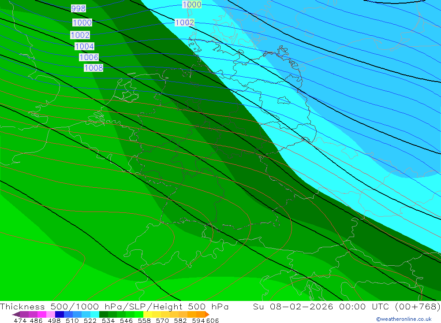
Task: Click the legend value 474
Action: pos(20,320)
